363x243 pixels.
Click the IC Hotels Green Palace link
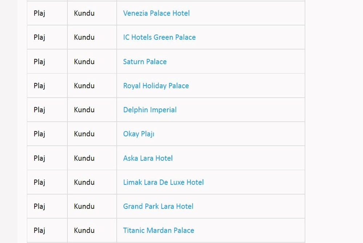tap(159, 37)
